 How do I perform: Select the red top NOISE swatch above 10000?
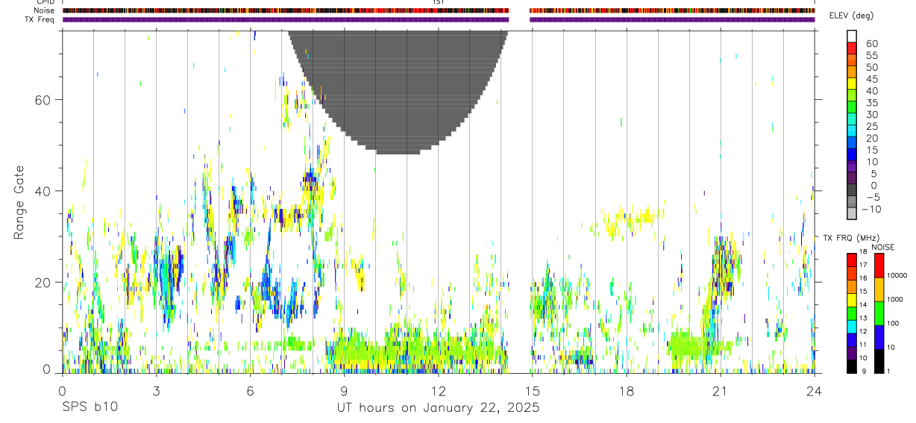click(x=879, y=266)
